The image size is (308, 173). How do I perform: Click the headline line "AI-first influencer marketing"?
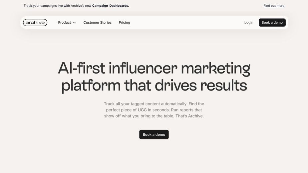point(154,69)
